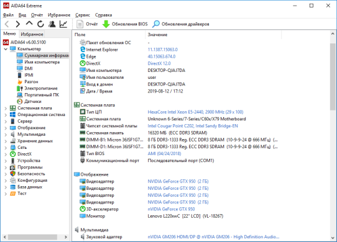Click the Edge browser row icon
337x242 pixels.
click(83, 56)
